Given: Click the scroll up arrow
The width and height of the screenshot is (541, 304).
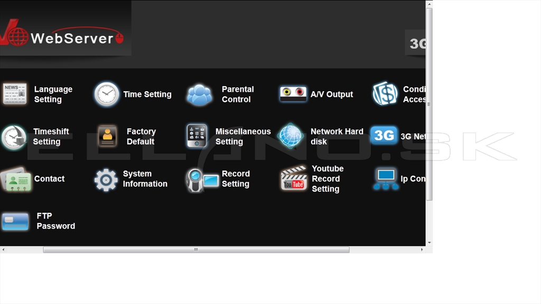Looking at the screenshot, I should (x=429, y=4).
